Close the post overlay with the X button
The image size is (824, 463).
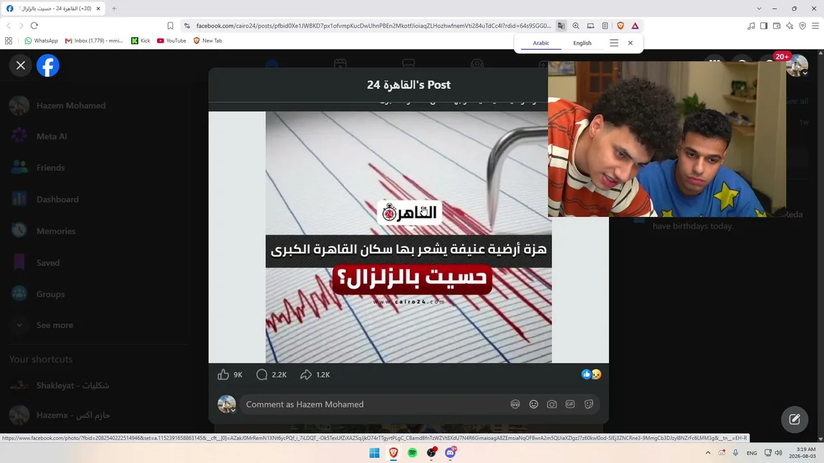(x=21, y=66)
